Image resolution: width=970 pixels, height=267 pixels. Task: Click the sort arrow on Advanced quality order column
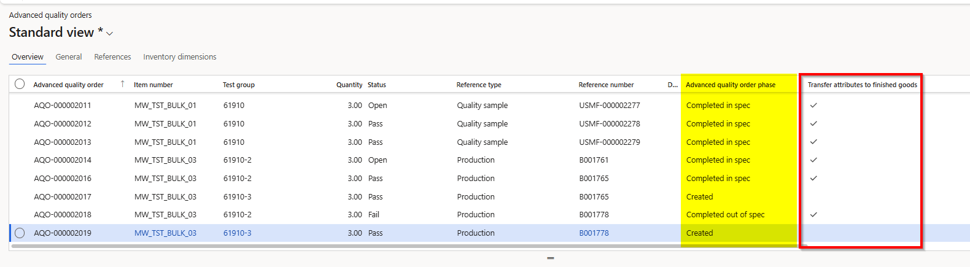pos(122,84)
